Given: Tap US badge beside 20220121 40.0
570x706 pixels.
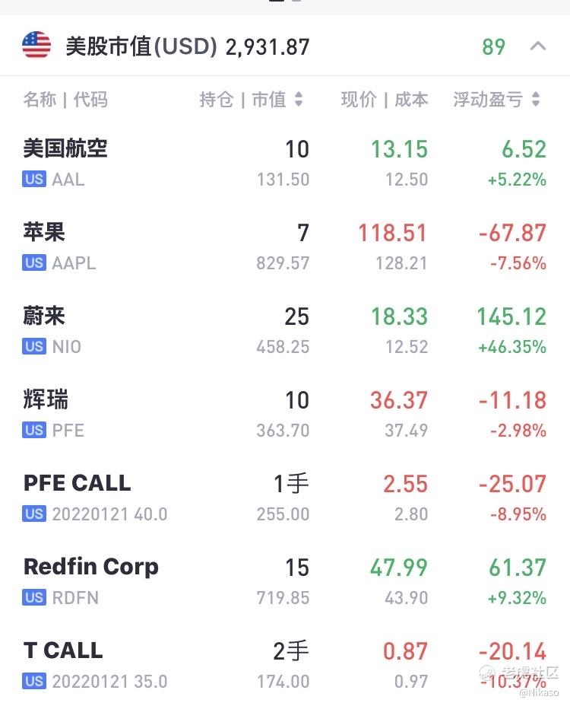Looking at the screenshot, I should click(34, 514).
